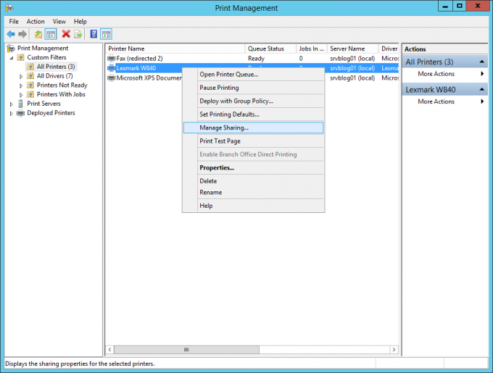The image size is (493, 373).
Task: Select the Fax (redirected 2) printer icon
Action: tap(112, 58)
